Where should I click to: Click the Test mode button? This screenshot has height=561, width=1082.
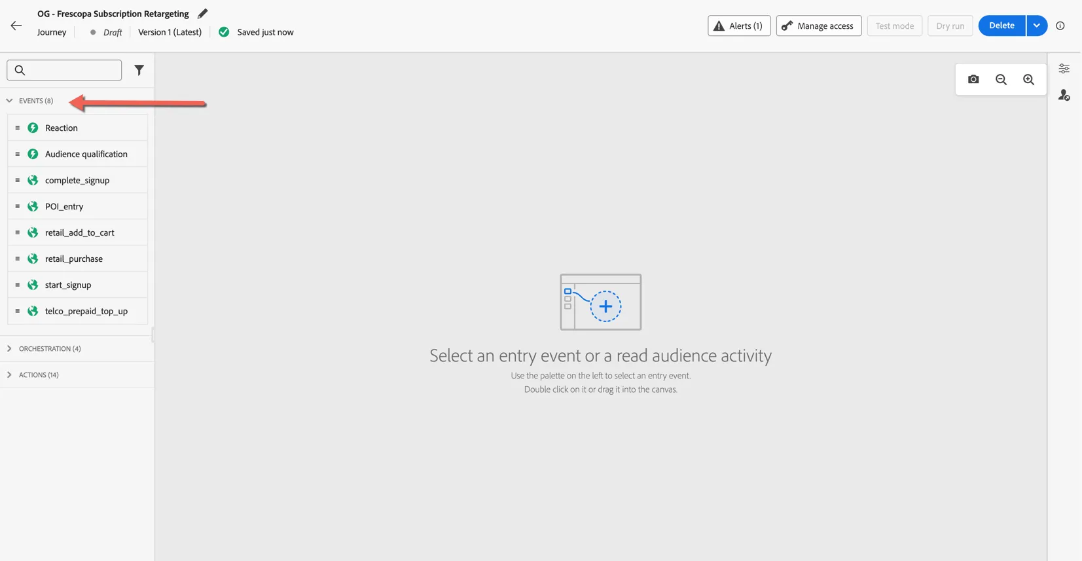click(894, 26)
